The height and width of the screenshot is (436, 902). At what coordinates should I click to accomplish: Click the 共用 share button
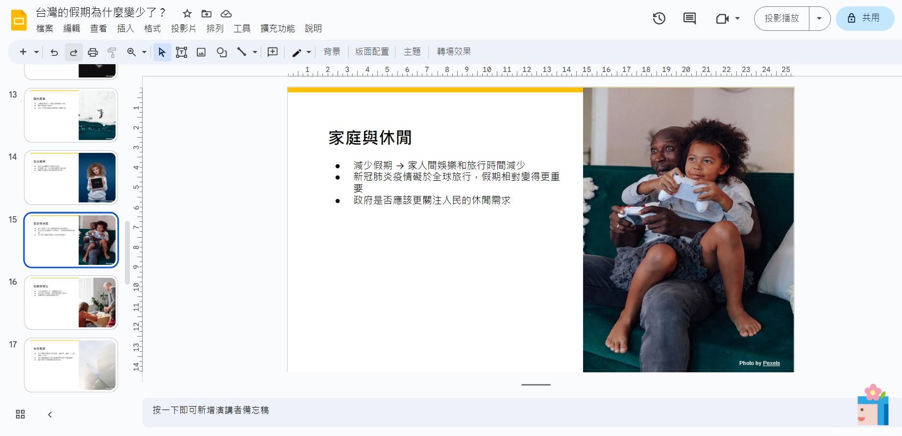click(x=865, y=19)
